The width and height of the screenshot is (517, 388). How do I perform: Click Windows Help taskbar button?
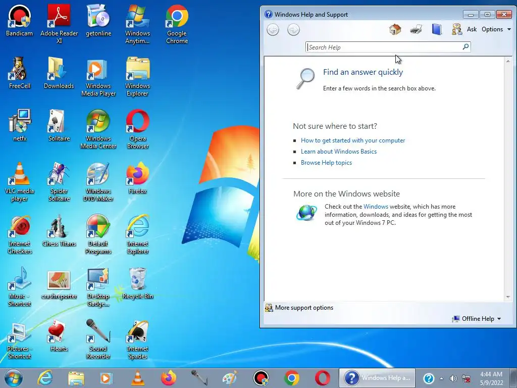point(377,378)
